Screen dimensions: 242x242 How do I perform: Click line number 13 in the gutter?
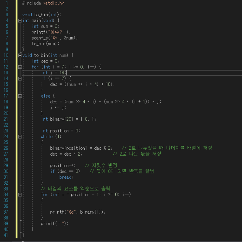pos(6,73)
